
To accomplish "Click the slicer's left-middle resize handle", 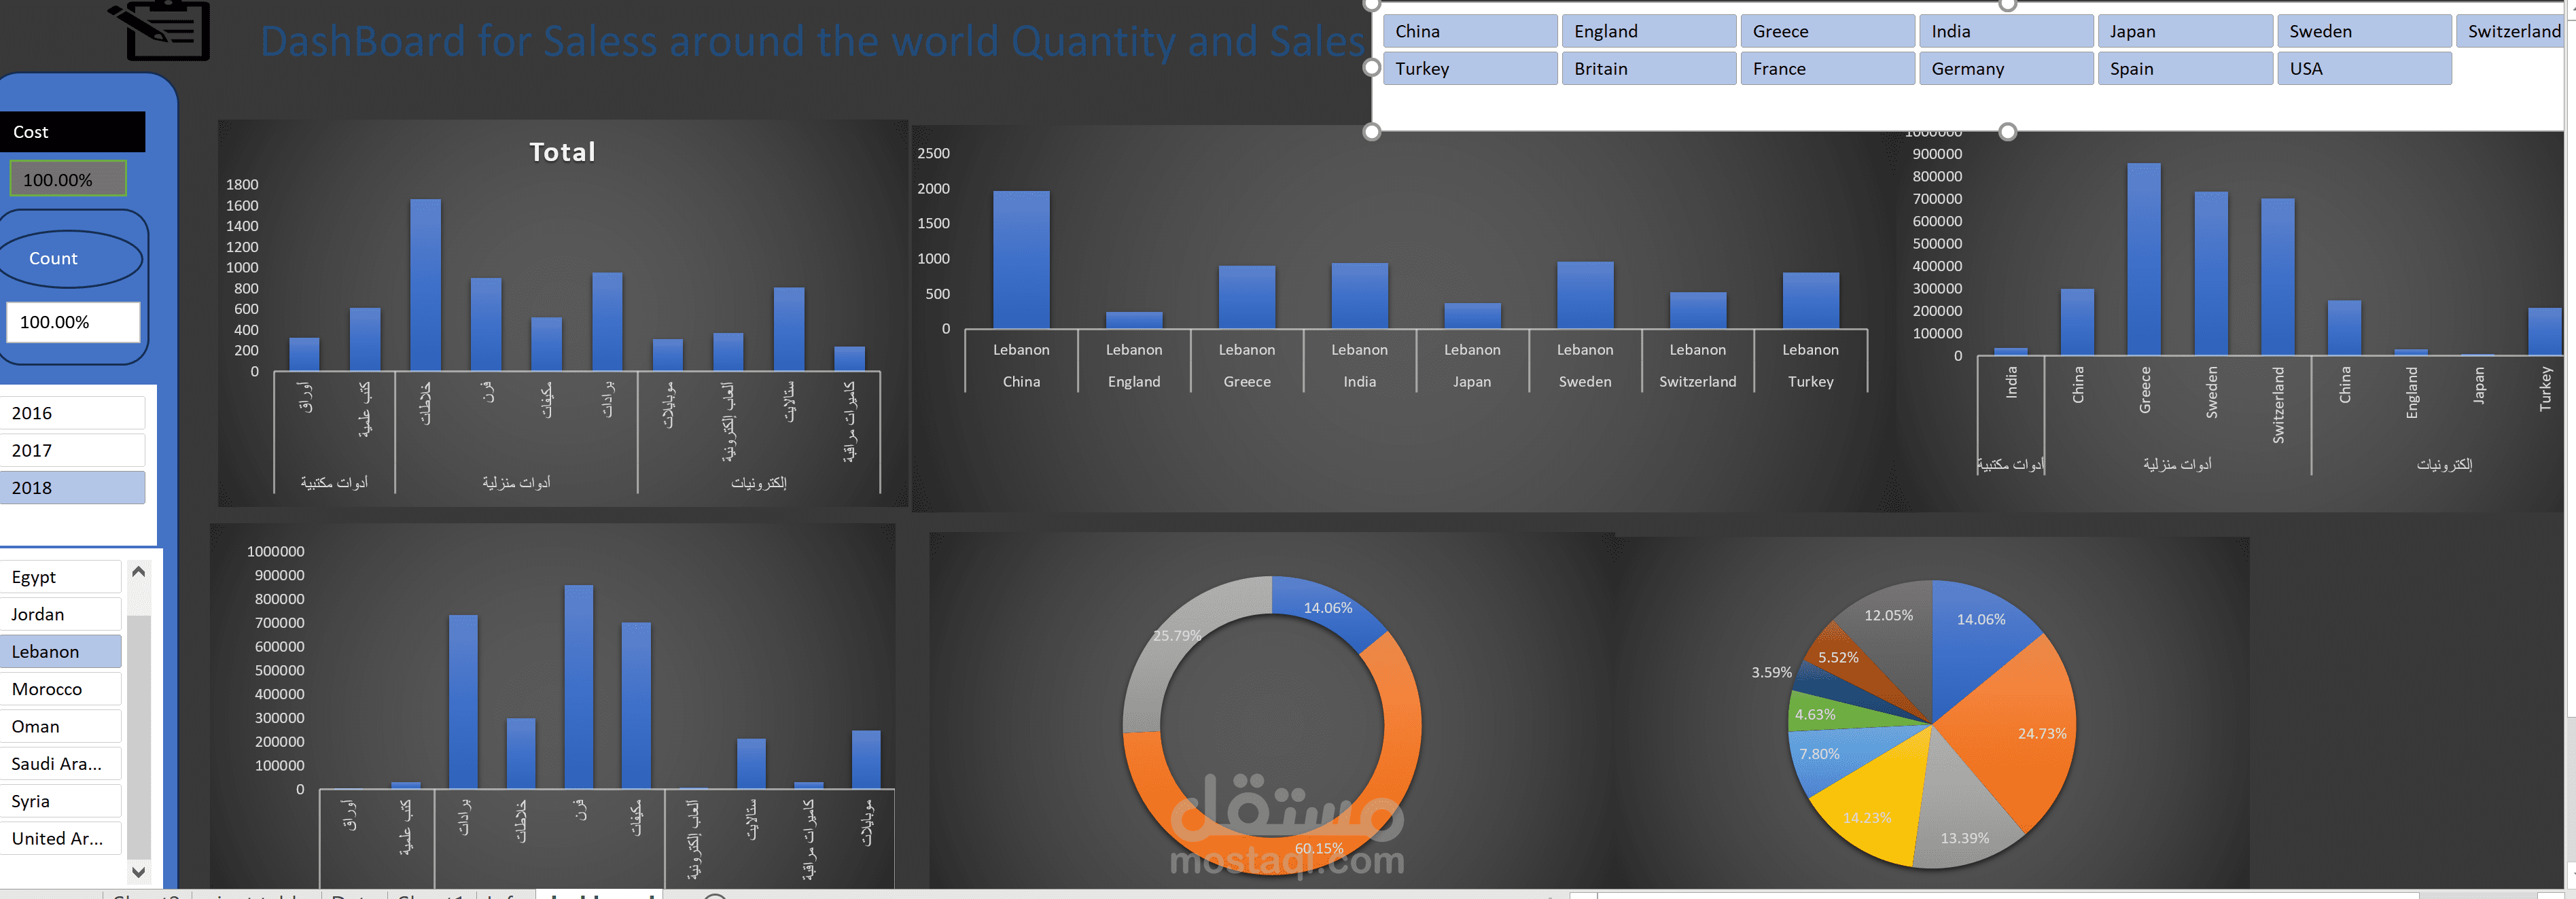I will click(x=1372, y=68).
